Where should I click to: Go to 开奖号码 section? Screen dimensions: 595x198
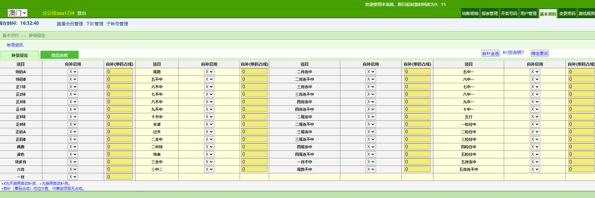click(x=509, y=13)
